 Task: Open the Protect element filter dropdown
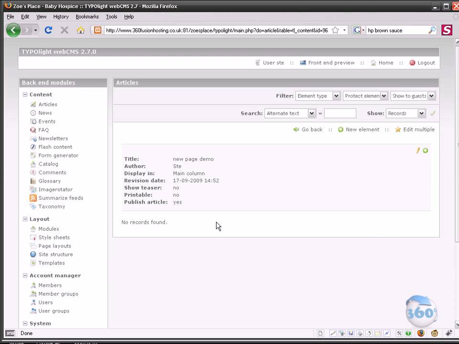(366, 96)
